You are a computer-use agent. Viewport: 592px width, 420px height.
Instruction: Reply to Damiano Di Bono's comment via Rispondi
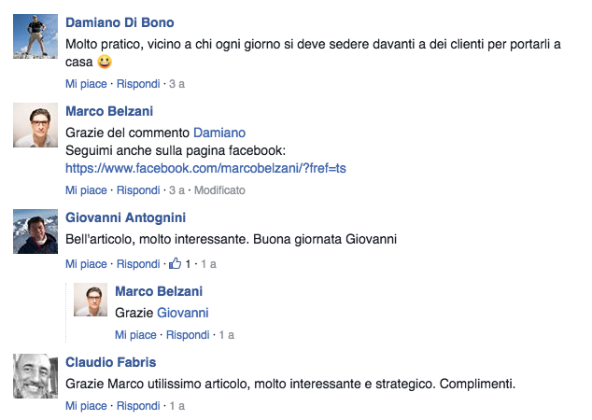click(138, 84)
